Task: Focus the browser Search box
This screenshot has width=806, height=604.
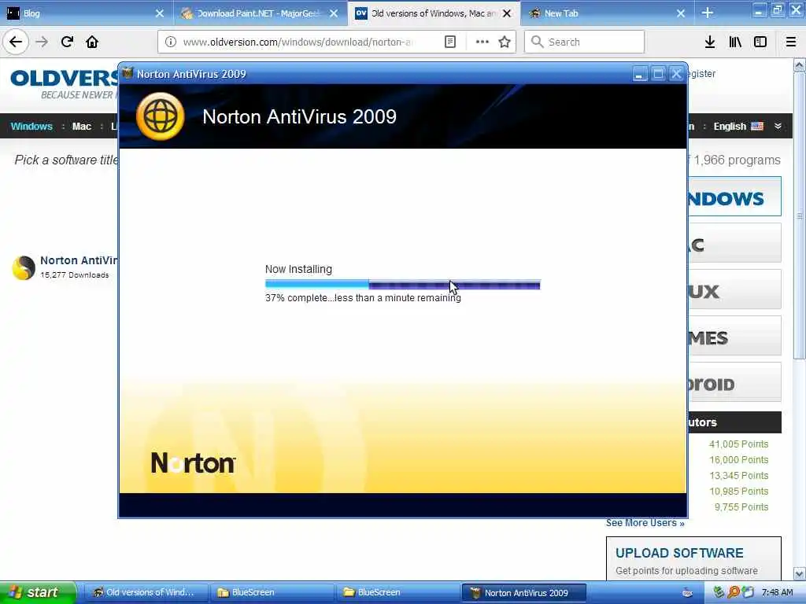Action: click(x=585, y=42)
